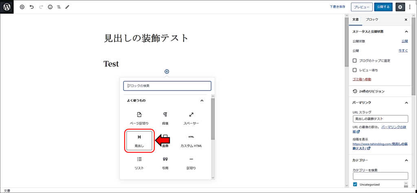Viewport: 417px width, 193px height.
Task: Click Move to trash (ゴミ箱へ移動) link
Action: (362, 79)
